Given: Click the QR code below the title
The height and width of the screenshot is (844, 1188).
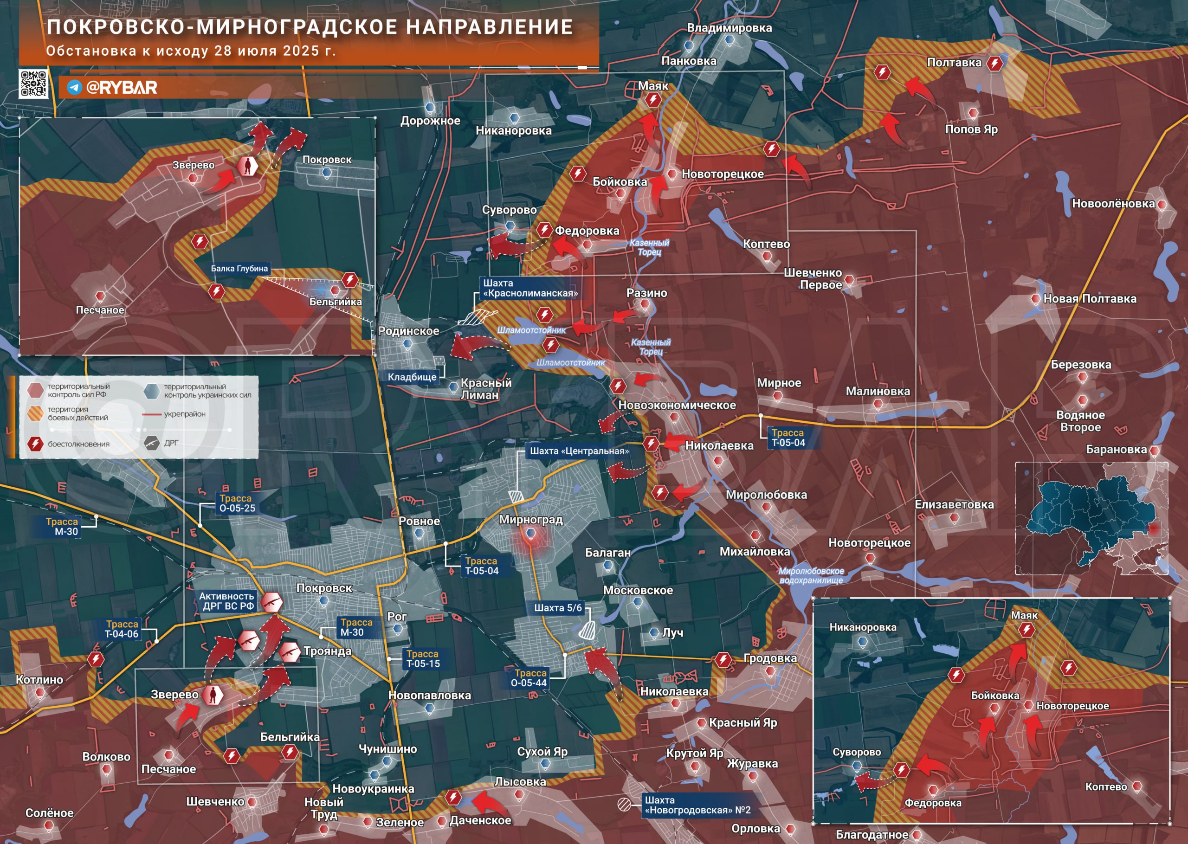Looking at the screenshot, I should click(34, 84).
